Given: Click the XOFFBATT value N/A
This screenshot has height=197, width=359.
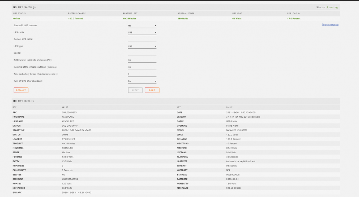Looking at the screenshot, I should pos(228,170).
